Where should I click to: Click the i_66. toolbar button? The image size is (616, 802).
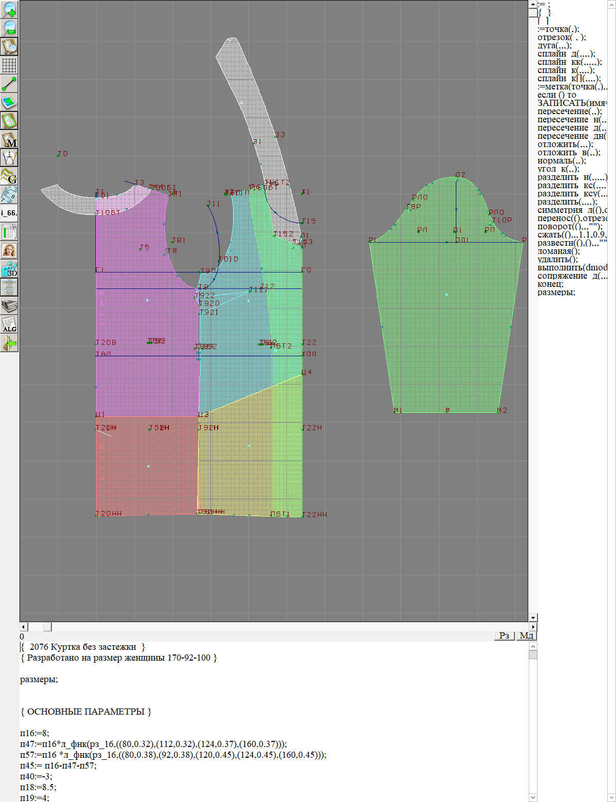pyautogui.click(x=9, y=213)
